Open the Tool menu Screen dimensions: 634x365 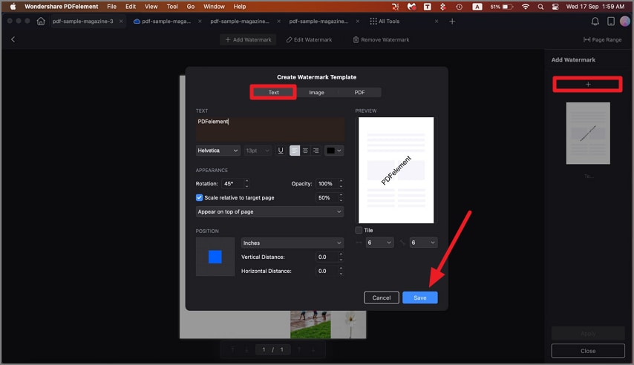click(172, 7)
